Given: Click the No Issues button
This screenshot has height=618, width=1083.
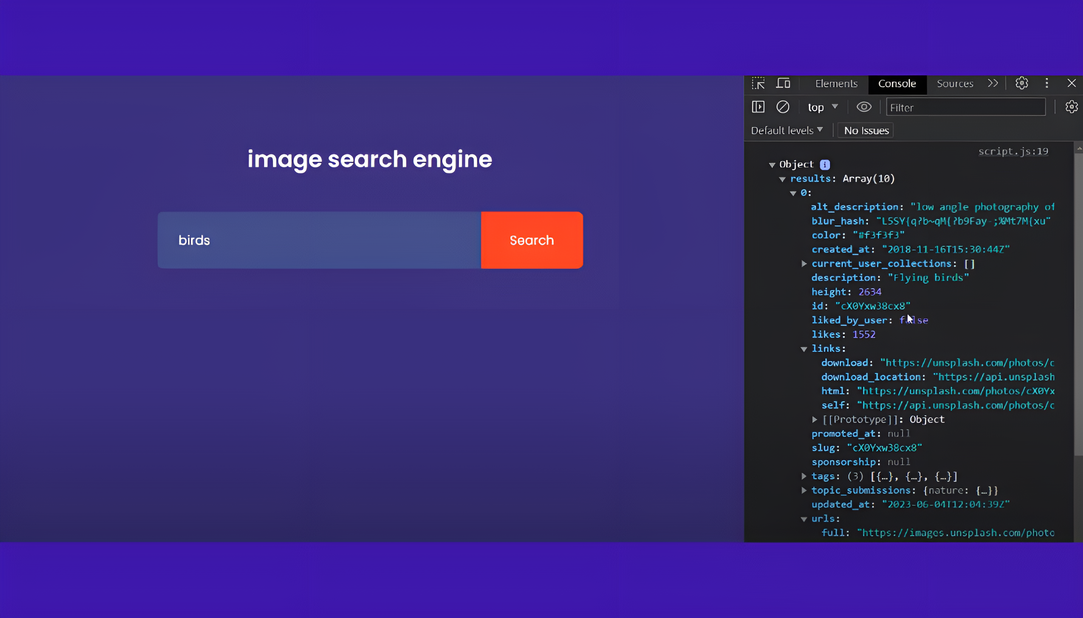Looking at the screenshot, I should pos(865,130).
